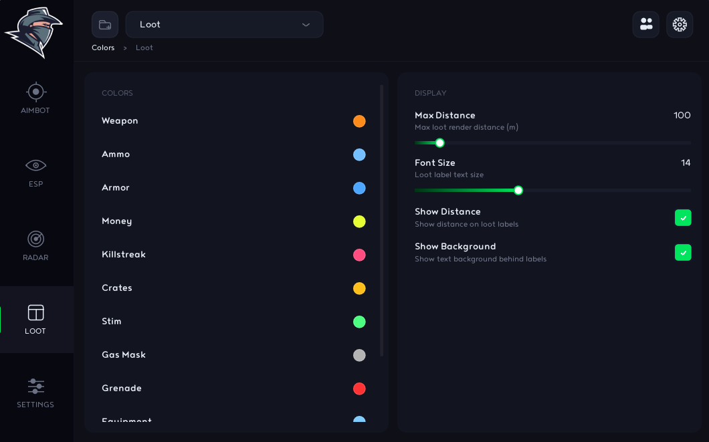Click the Loot dropdown chevron arrow
This screenshot has width=709, height=442.
306,25
